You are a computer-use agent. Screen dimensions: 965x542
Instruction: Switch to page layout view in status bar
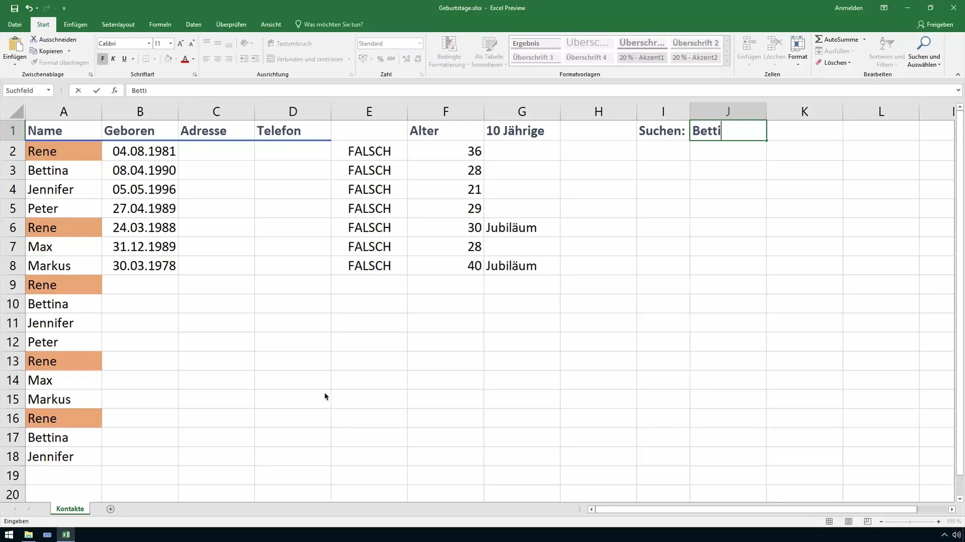click(x=848, y=521)
